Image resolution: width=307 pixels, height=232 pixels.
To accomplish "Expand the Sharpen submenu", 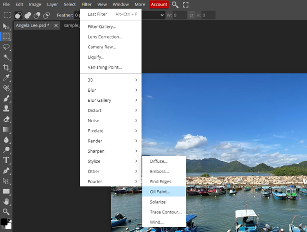I will point(111,151).
